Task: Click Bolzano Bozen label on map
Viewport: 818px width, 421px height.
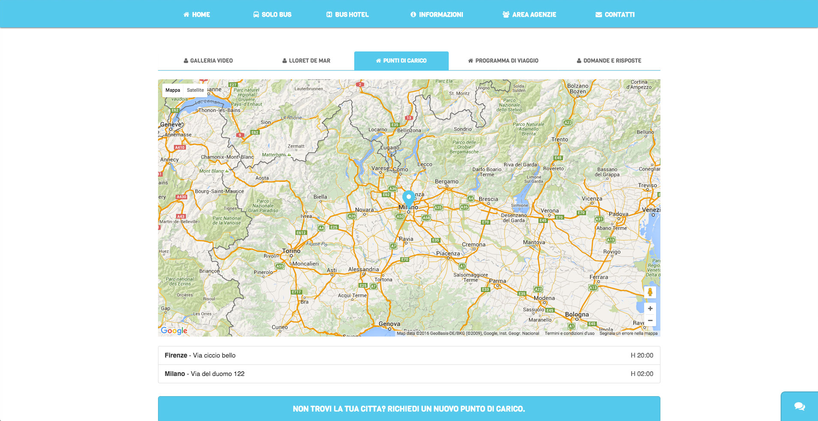Action: tap(578, 89)
